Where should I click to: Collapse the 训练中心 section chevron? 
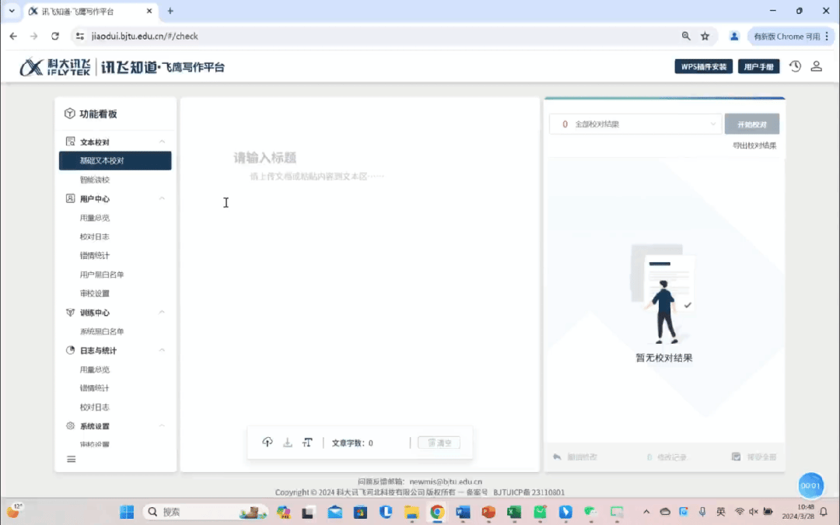click(162, 313)
